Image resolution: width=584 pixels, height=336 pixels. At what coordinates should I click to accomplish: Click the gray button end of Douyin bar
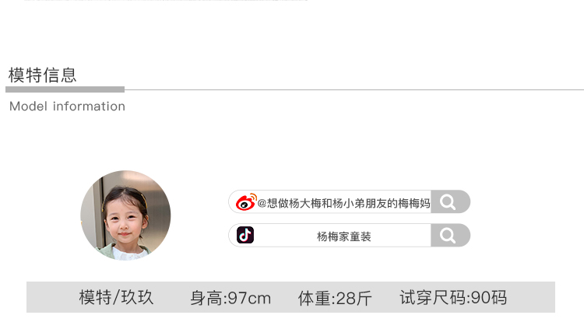click(451, 235)
